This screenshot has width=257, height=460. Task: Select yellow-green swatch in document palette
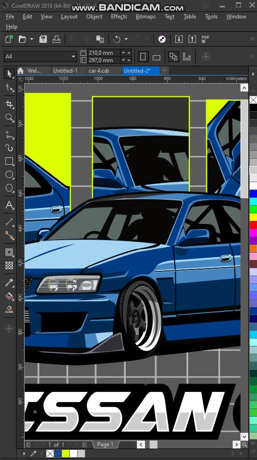click(x=66, y=454)
